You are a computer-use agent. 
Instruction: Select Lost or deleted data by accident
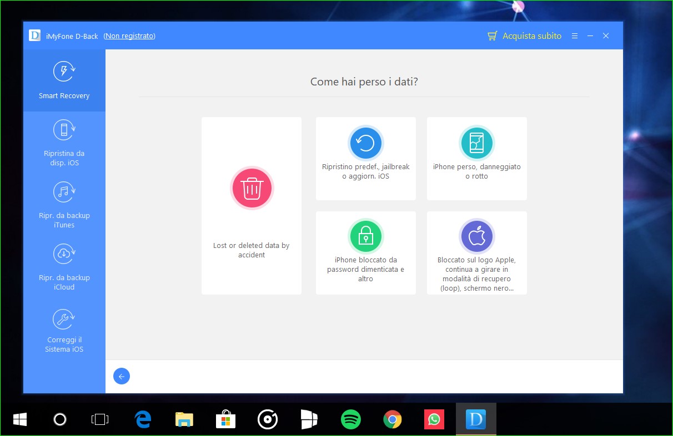click(x=252, y=206)
